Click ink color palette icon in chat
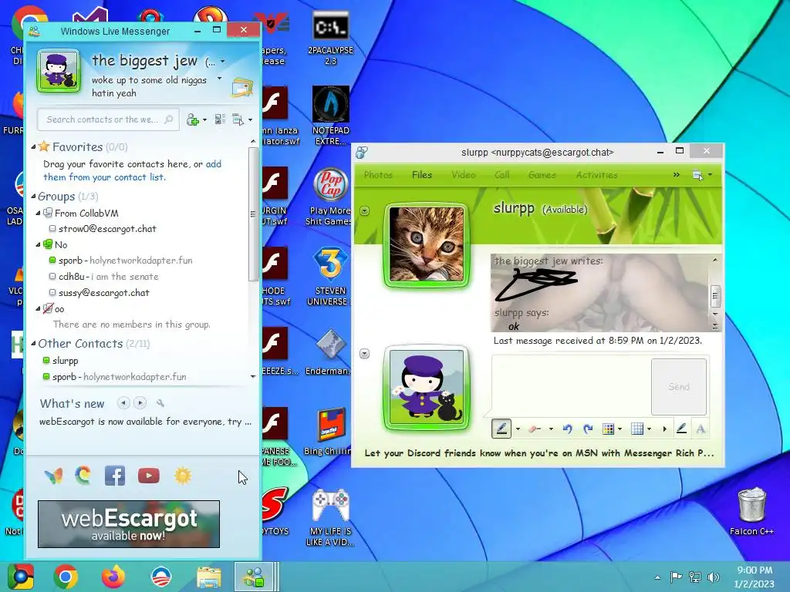790x592 pixels. point(608,429)
